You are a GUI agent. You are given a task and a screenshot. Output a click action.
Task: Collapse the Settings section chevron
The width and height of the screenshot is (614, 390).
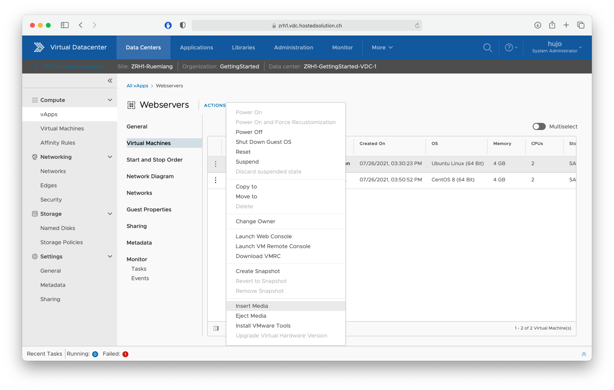pos(110,256)
